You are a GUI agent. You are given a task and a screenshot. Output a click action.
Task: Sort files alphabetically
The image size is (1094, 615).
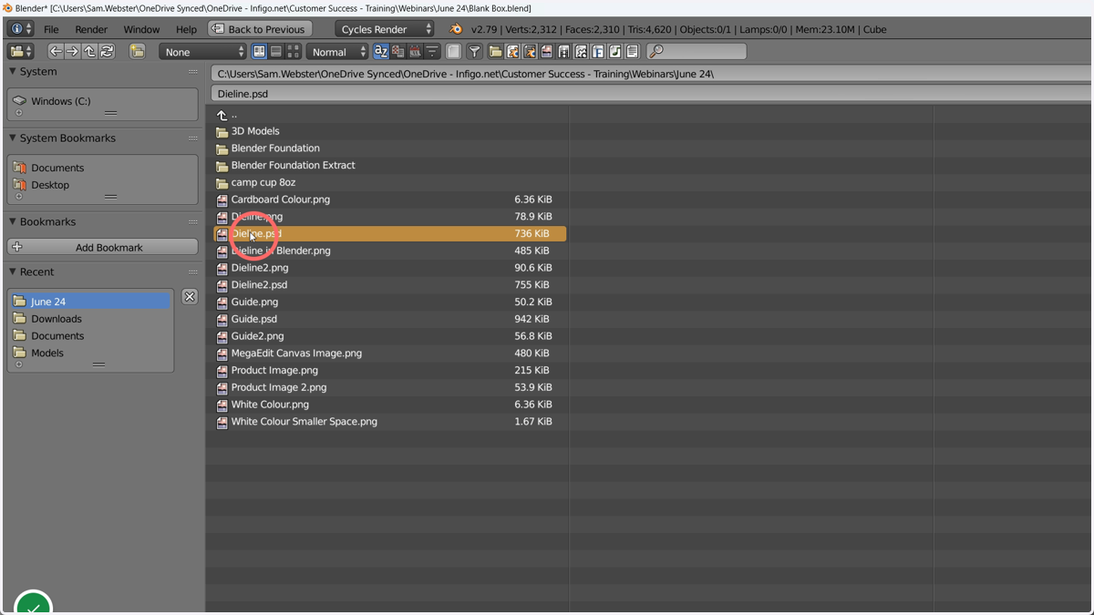tap(381, 52)
